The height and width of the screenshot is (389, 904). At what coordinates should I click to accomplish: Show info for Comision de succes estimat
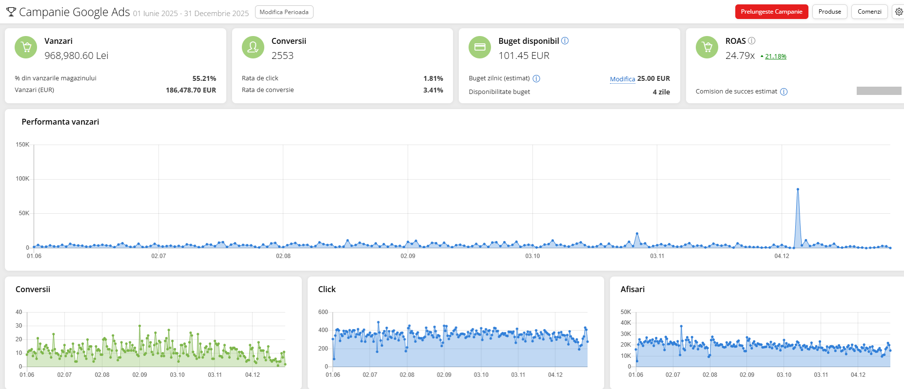point(784,92)
